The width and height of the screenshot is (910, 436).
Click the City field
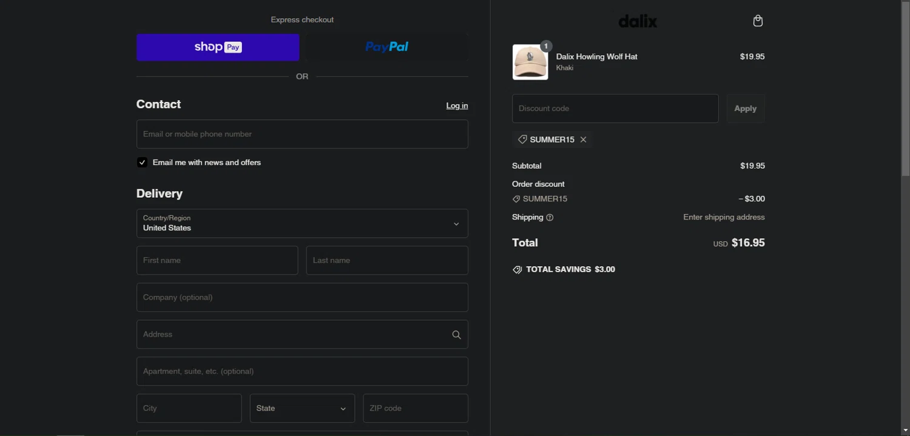pyautogui.click(x=189, y=408)
